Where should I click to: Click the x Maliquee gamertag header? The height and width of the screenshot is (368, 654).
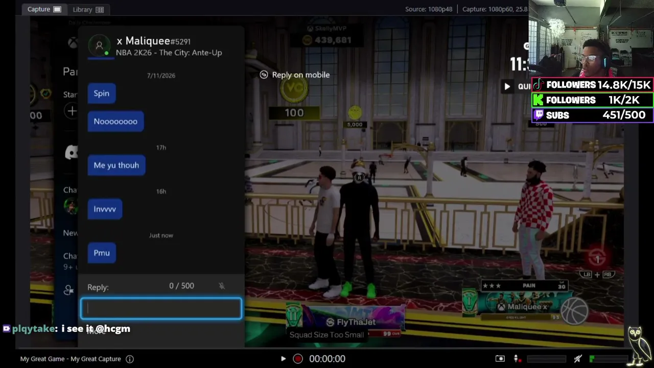coord(153,41)
